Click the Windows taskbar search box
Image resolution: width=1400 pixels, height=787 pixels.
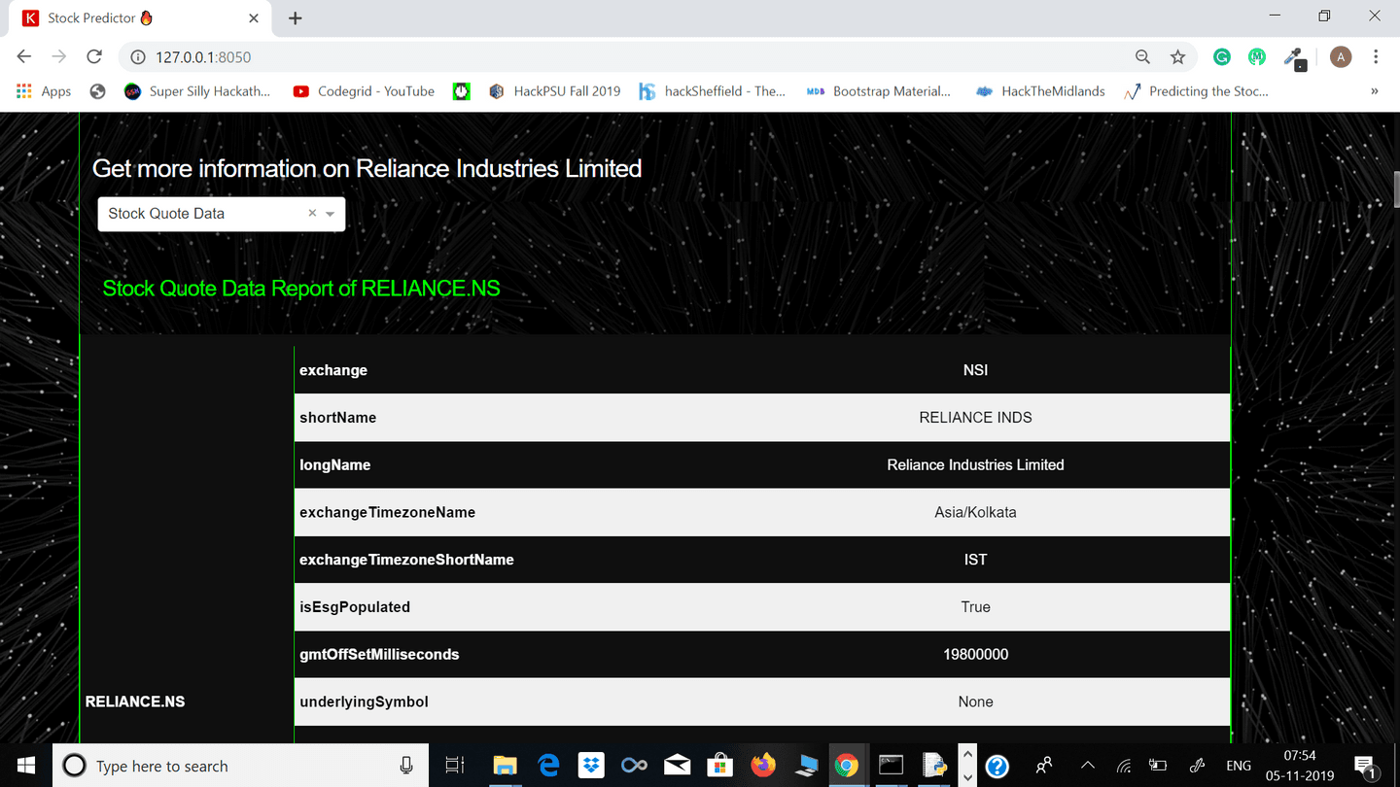click(240, 766)
